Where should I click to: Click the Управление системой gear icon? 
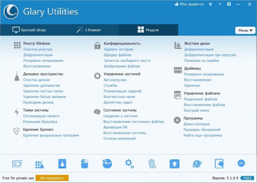tap(97, 76)
